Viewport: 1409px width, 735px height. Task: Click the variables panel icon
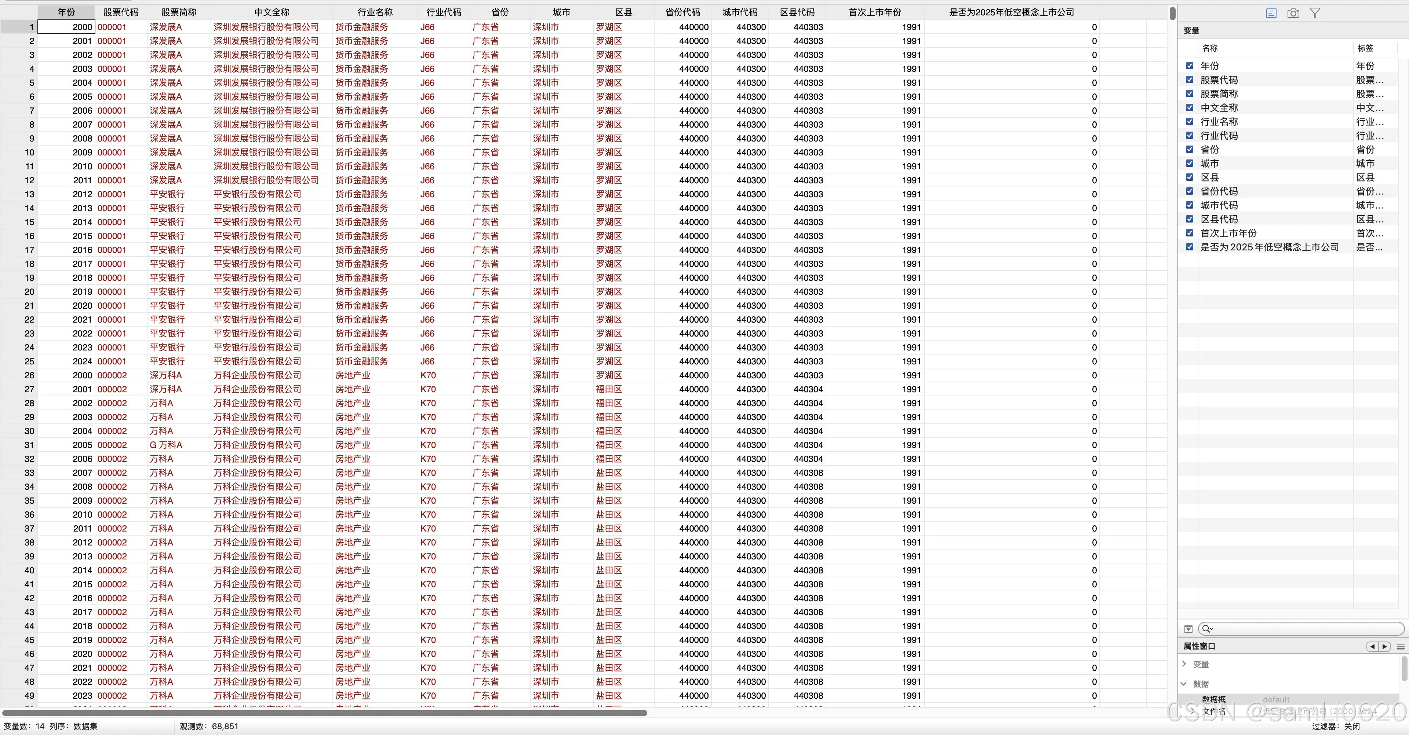coord(1271,12)
